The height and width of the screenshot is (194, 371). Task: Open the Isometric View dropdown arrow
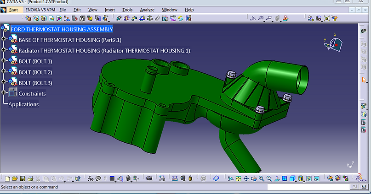(x=296, y=182)
